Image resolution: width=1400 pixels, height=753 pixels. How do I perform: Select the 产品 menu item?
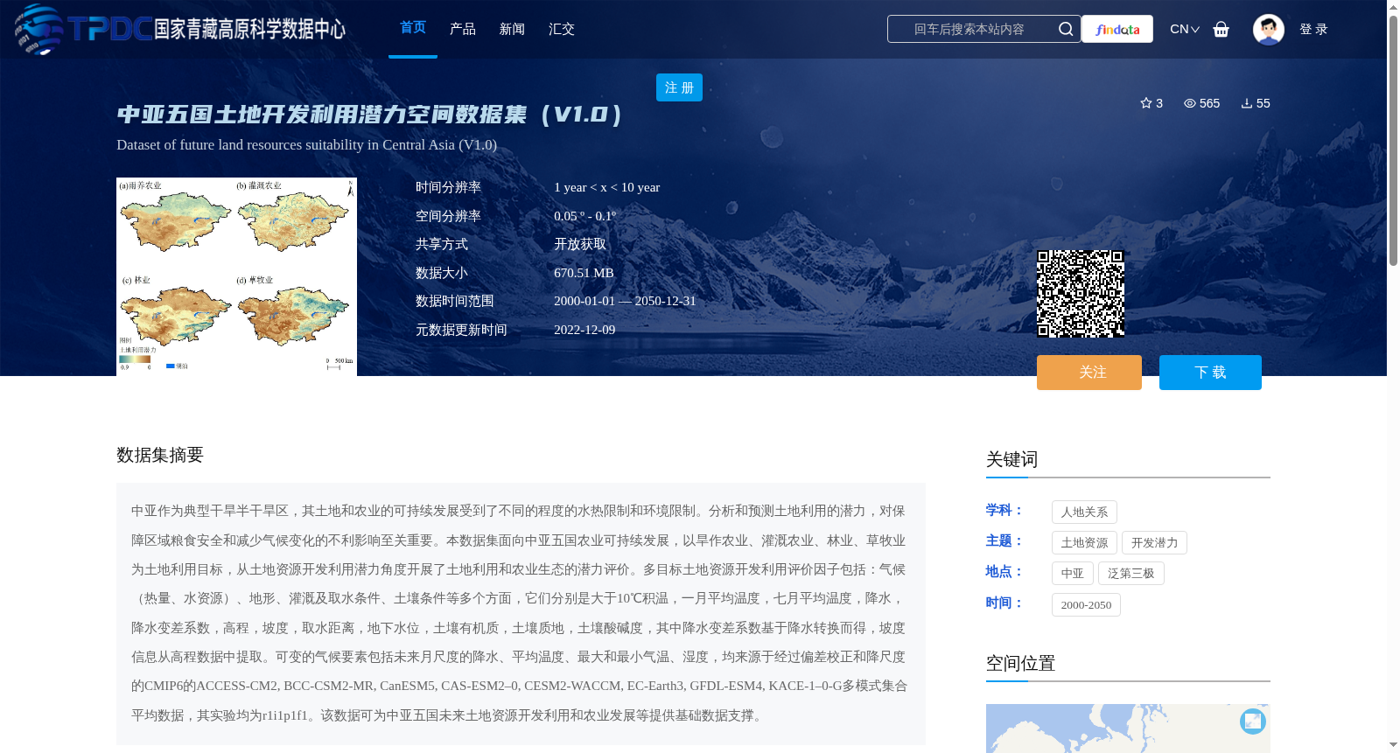463,29
